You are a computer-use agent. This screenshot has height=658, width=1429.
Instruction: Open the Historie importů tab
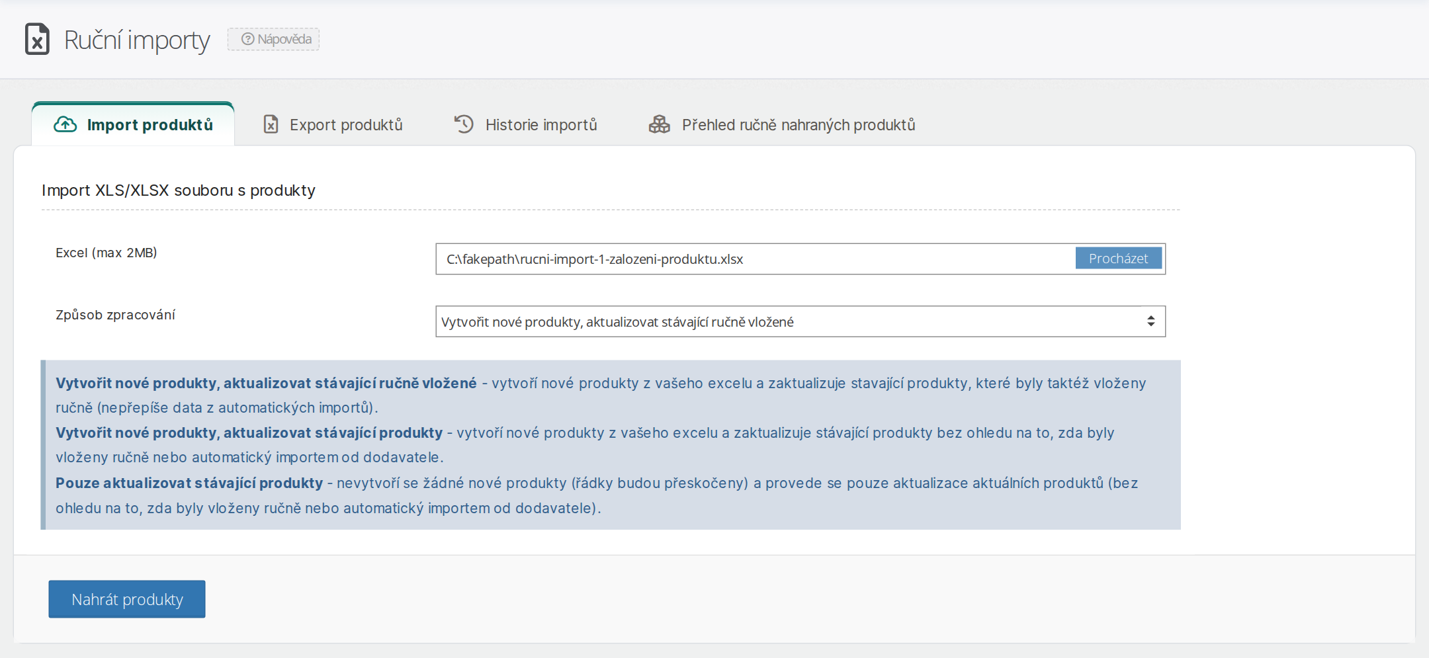tap(526, 124)
